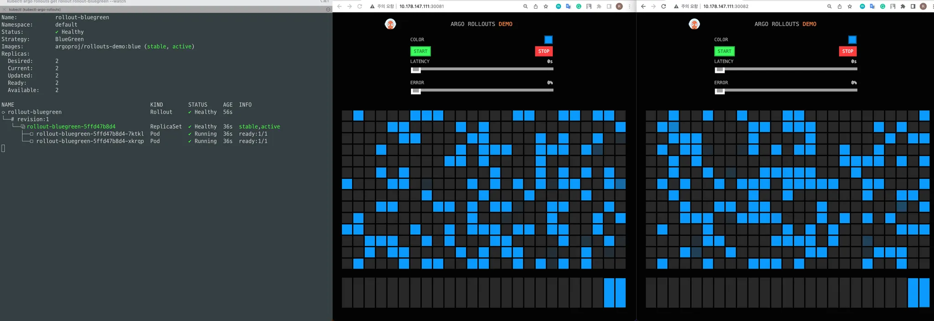The image size is (934, 321).
Task: Select the kubectl (kubectl-argo-rollouts) terminal tab
Action: pyautogui.click(x=35, y=9)
